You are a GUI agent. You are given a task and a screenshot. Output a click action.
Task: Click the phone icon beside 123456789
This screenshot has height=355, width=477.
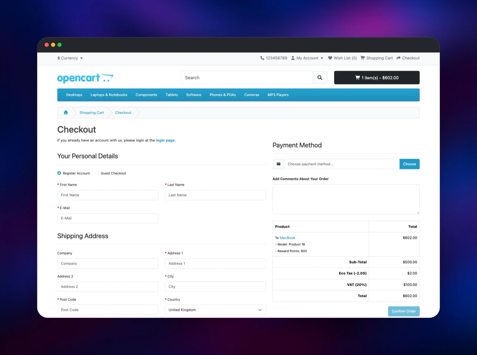[x=262, y=58]
